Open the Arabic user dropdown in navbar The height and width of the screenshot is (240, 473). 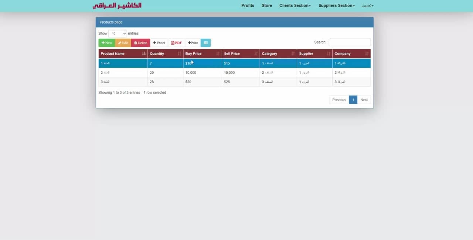368,6
